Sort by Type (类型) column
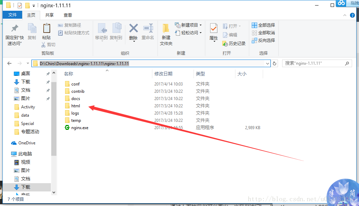This screenshot has width=359, height=206. (x=200, y=74)
